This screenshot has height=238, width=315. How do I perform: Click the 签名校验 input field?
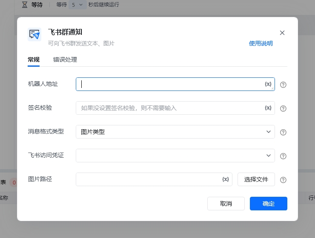click(x=175, y=108)
